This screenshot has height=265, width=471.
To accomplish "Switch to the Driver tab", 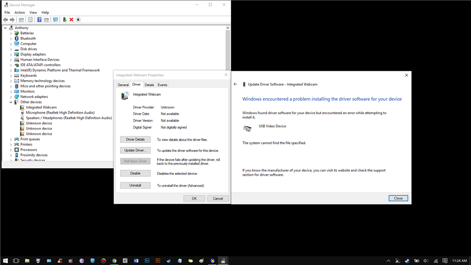I will 136,85.
